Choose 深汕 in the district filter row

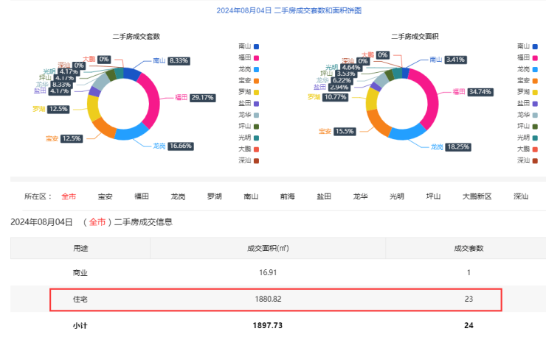[521, 196]
